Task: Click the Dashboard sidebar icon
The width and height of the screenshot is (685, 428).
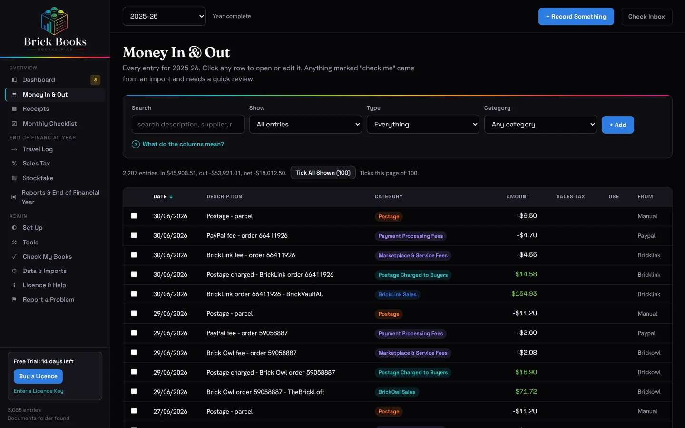Action: (x=14, y=80)
